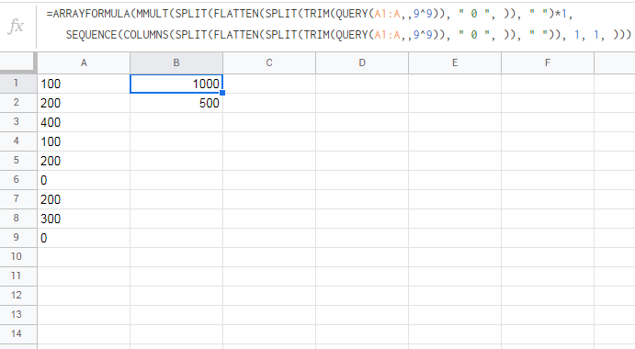
Task: Click cell A7 containing 200
Action: pos(84,199)
